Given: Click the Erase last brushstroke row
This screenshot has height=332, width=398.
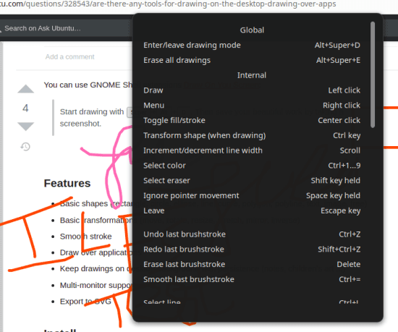Looking at the screenshot, I should point(252,265).
